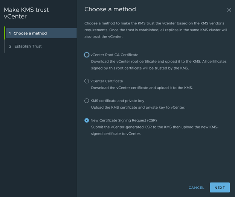Click 'New Certificate Signing Request (CSR)' label

click(x=124, y=120)
